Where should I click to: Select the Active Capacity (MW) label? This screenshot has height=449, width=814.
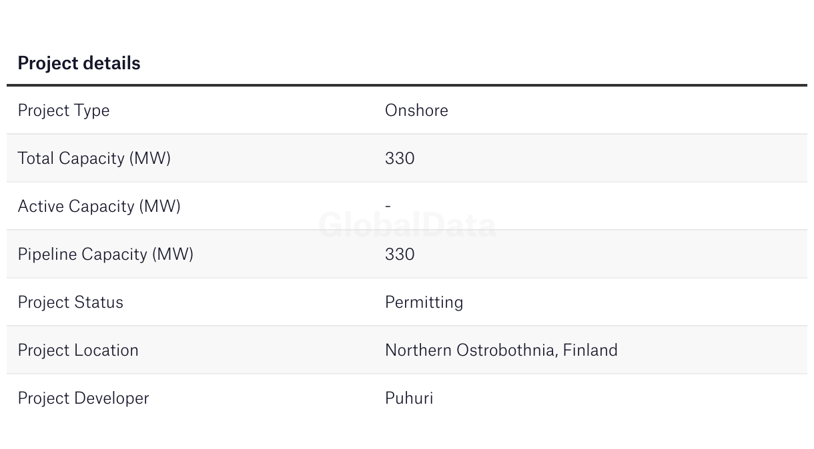point(99,207)
